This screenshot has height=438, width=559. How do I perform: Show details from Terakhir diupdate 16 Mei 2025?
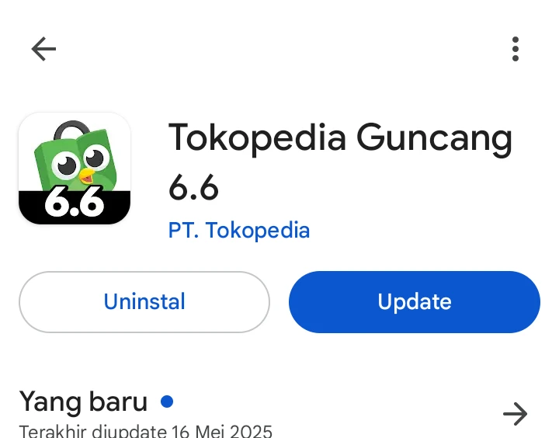tap(145, 431)
